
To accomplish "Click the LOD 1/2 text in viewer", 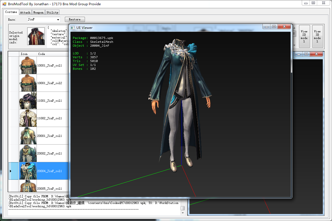I will (x=84, y=53).
